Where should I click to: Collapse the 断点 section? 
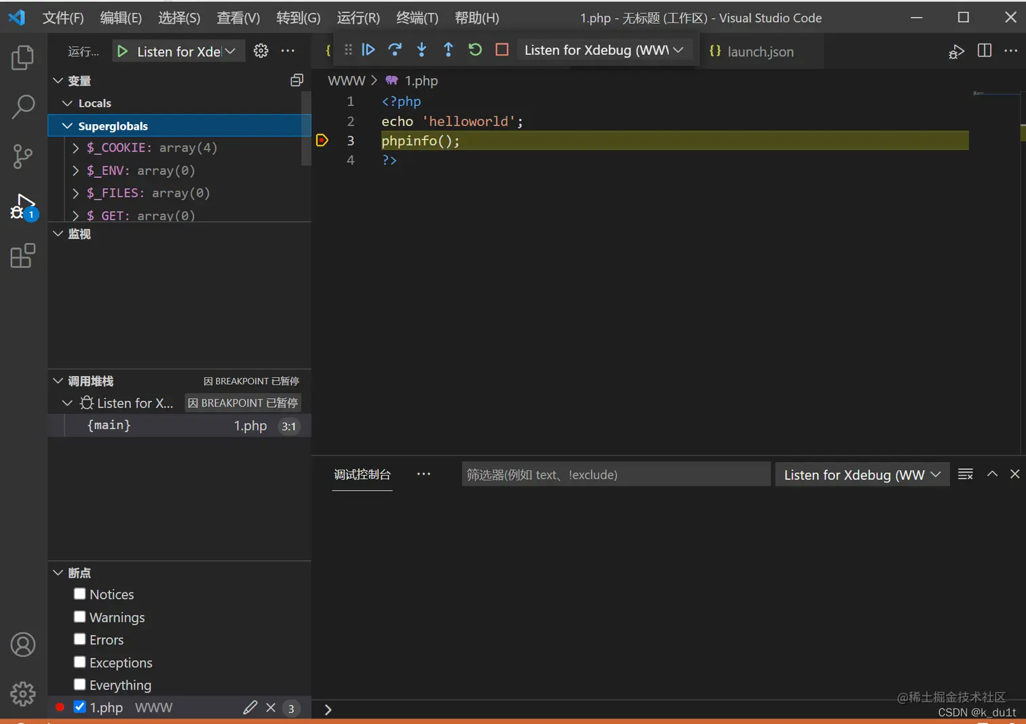point(58,573)
